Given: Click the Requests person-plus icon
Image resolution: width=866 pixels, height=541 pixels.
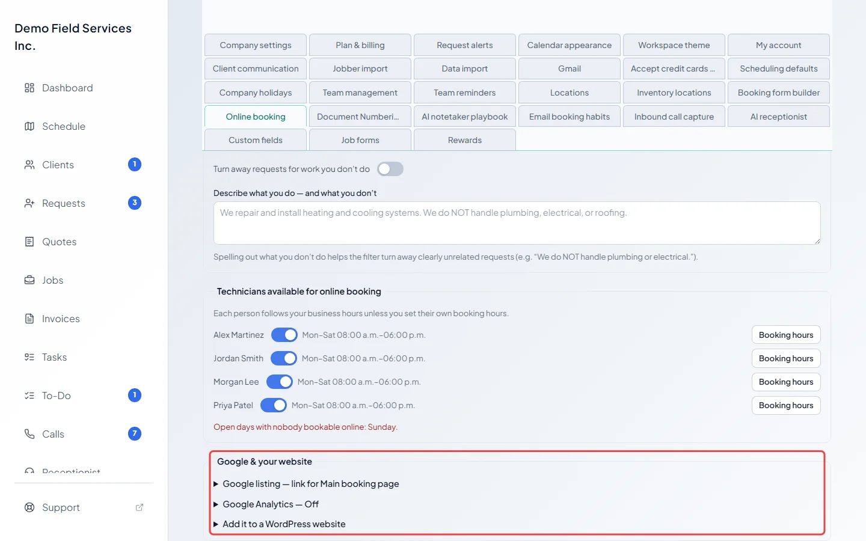Looking at the screenshot, I should point(29,203).
